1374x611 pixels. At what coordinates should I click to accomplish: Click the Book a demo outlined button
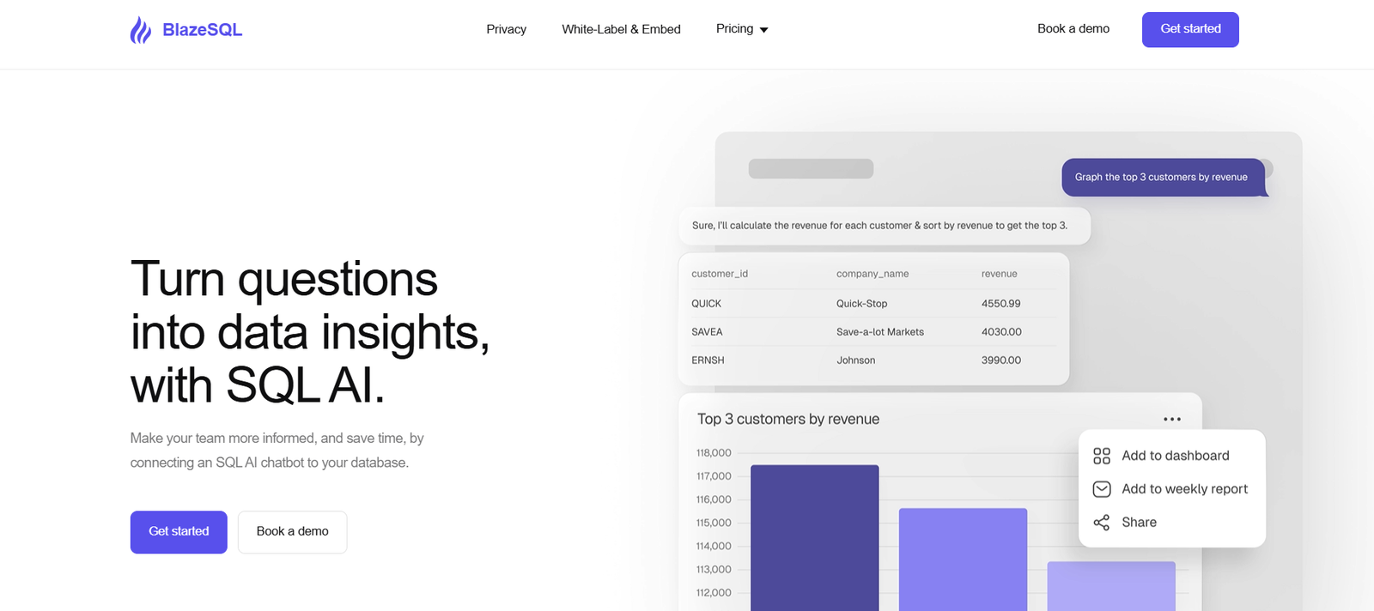pyautogui.click(x=293, y=532)
